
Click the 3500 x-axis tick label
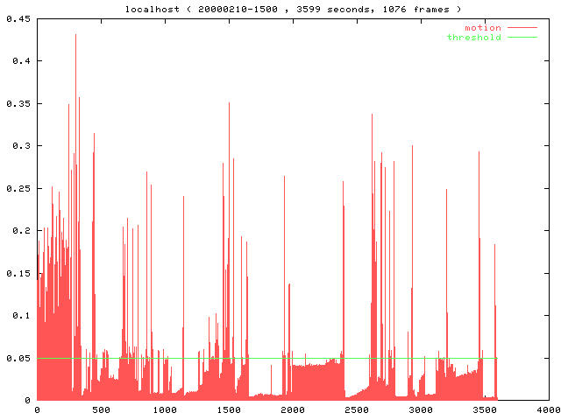pos(485,409)
